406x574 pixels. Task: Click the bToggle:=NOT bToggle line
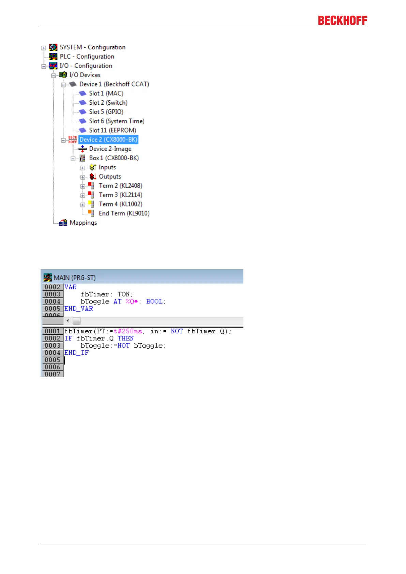pos(123,346)
